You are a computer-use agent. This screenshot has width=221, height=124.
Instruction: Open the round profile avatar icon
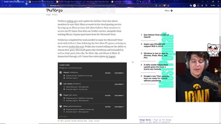point(194,6)
